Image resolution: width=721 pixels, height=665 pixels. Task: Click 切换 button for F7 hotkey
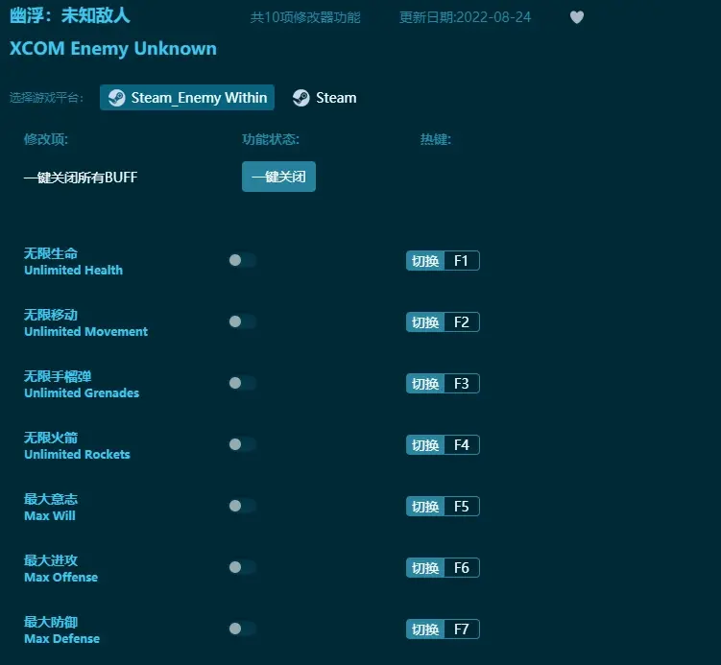[425, 629]
